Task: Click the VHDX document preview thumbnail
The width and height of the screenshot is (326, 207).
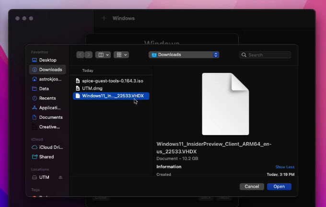Action: [225, 104]
